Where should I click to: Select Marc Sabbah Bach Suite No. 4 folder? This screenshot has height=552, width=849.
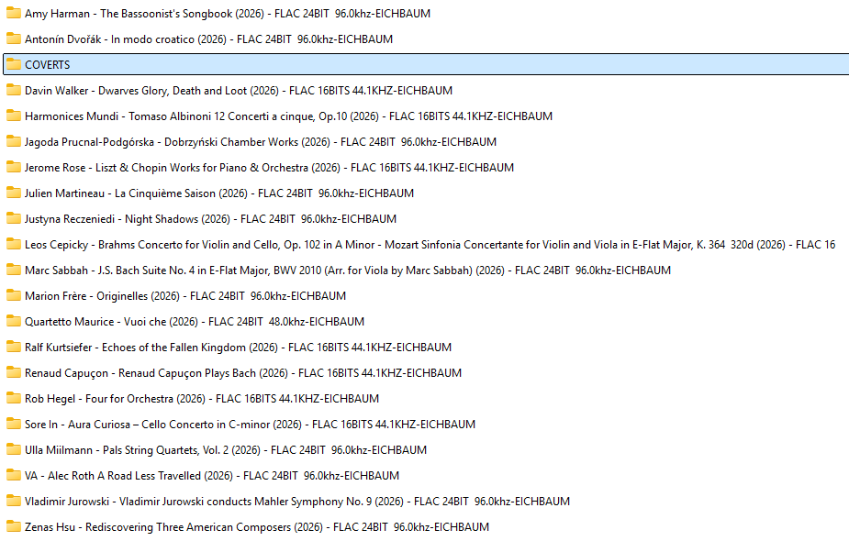click(x=348, y=270)
